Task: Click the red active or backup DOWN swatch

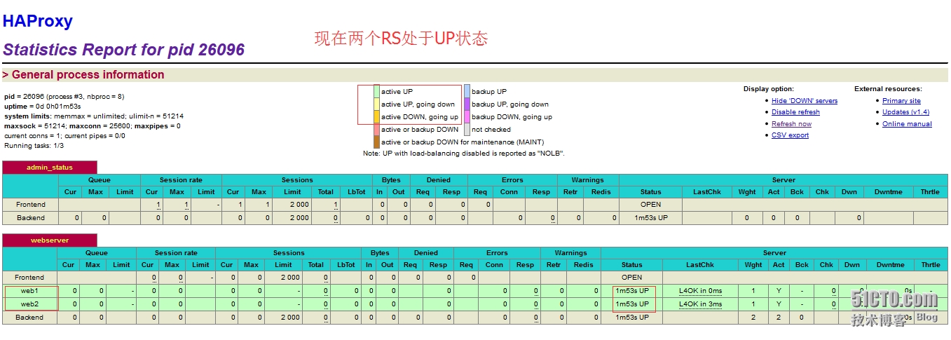Action: pos(376,129)
